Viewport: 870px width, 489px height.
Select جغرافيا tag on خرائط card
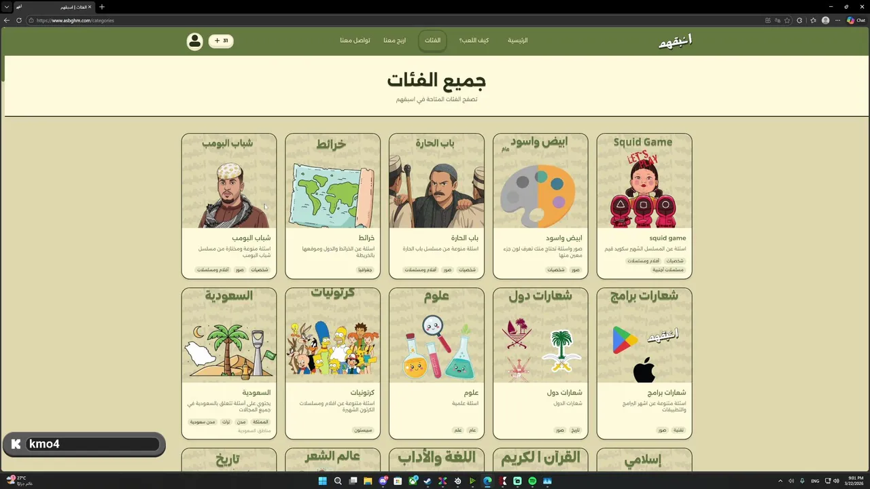[x=366, y=270]
